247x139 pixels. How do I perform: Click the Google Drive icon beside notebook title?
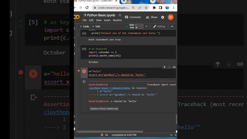coord(85,15)
